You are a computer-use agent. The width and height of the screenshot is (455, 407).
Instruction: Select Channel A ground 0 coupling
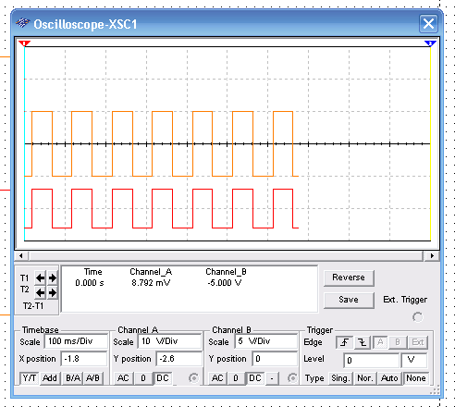(143, 378)
